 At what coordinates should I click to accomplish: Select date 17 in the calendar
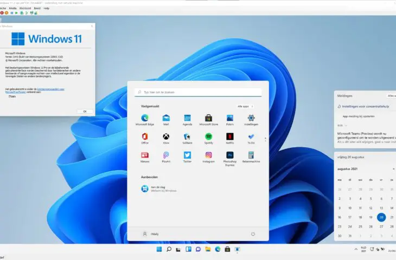coord(350,217)
